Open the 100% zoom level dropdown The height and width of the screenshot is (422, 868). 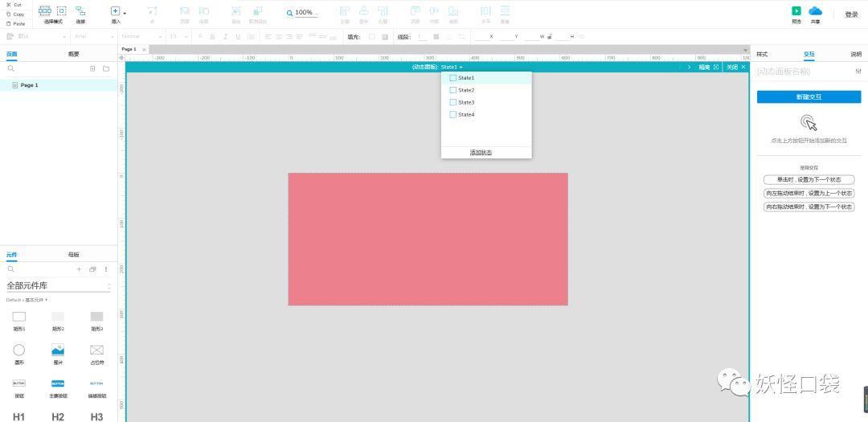coord(303,13)
